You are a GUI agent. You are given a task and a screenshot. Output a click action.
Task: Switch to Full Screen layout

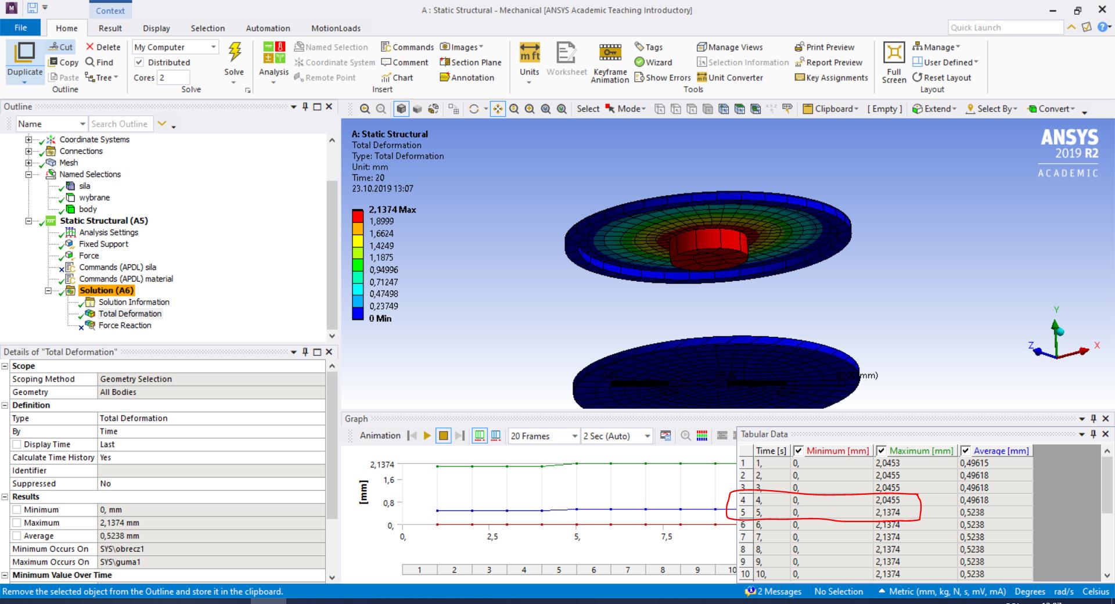[894, 53]
